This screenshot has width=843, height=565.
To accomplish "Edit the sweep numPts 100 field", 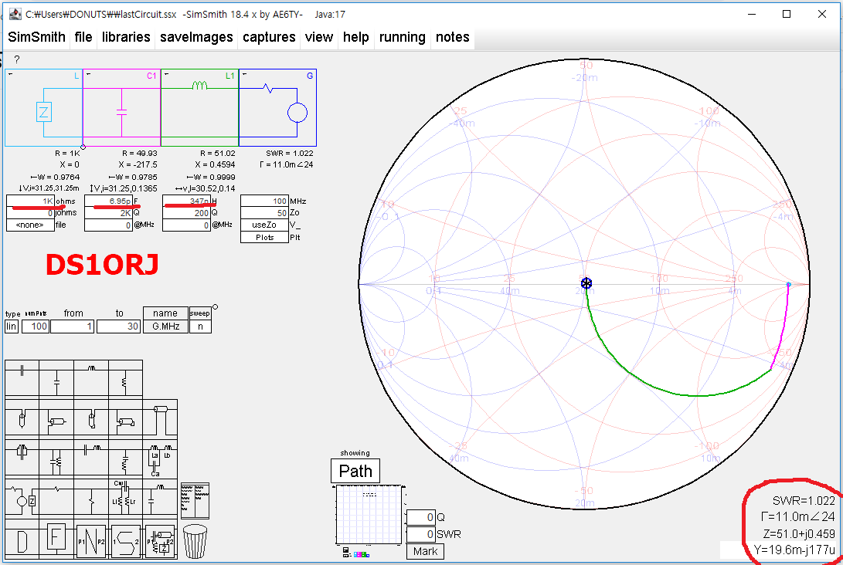I will coord(36,326).
